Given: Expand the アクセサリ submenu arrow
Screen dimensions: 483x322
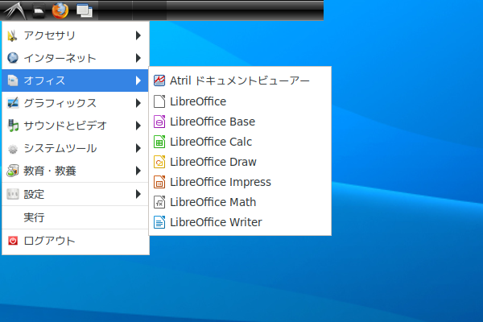Looking at the screenshot, I should (138, 35).
